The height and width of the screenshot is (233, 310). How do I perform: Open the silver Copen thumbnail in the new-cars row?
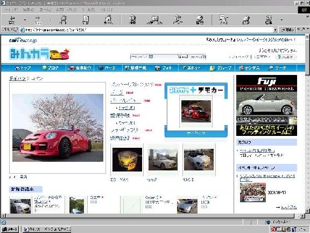pyautogui.click(x=187, y=206)
